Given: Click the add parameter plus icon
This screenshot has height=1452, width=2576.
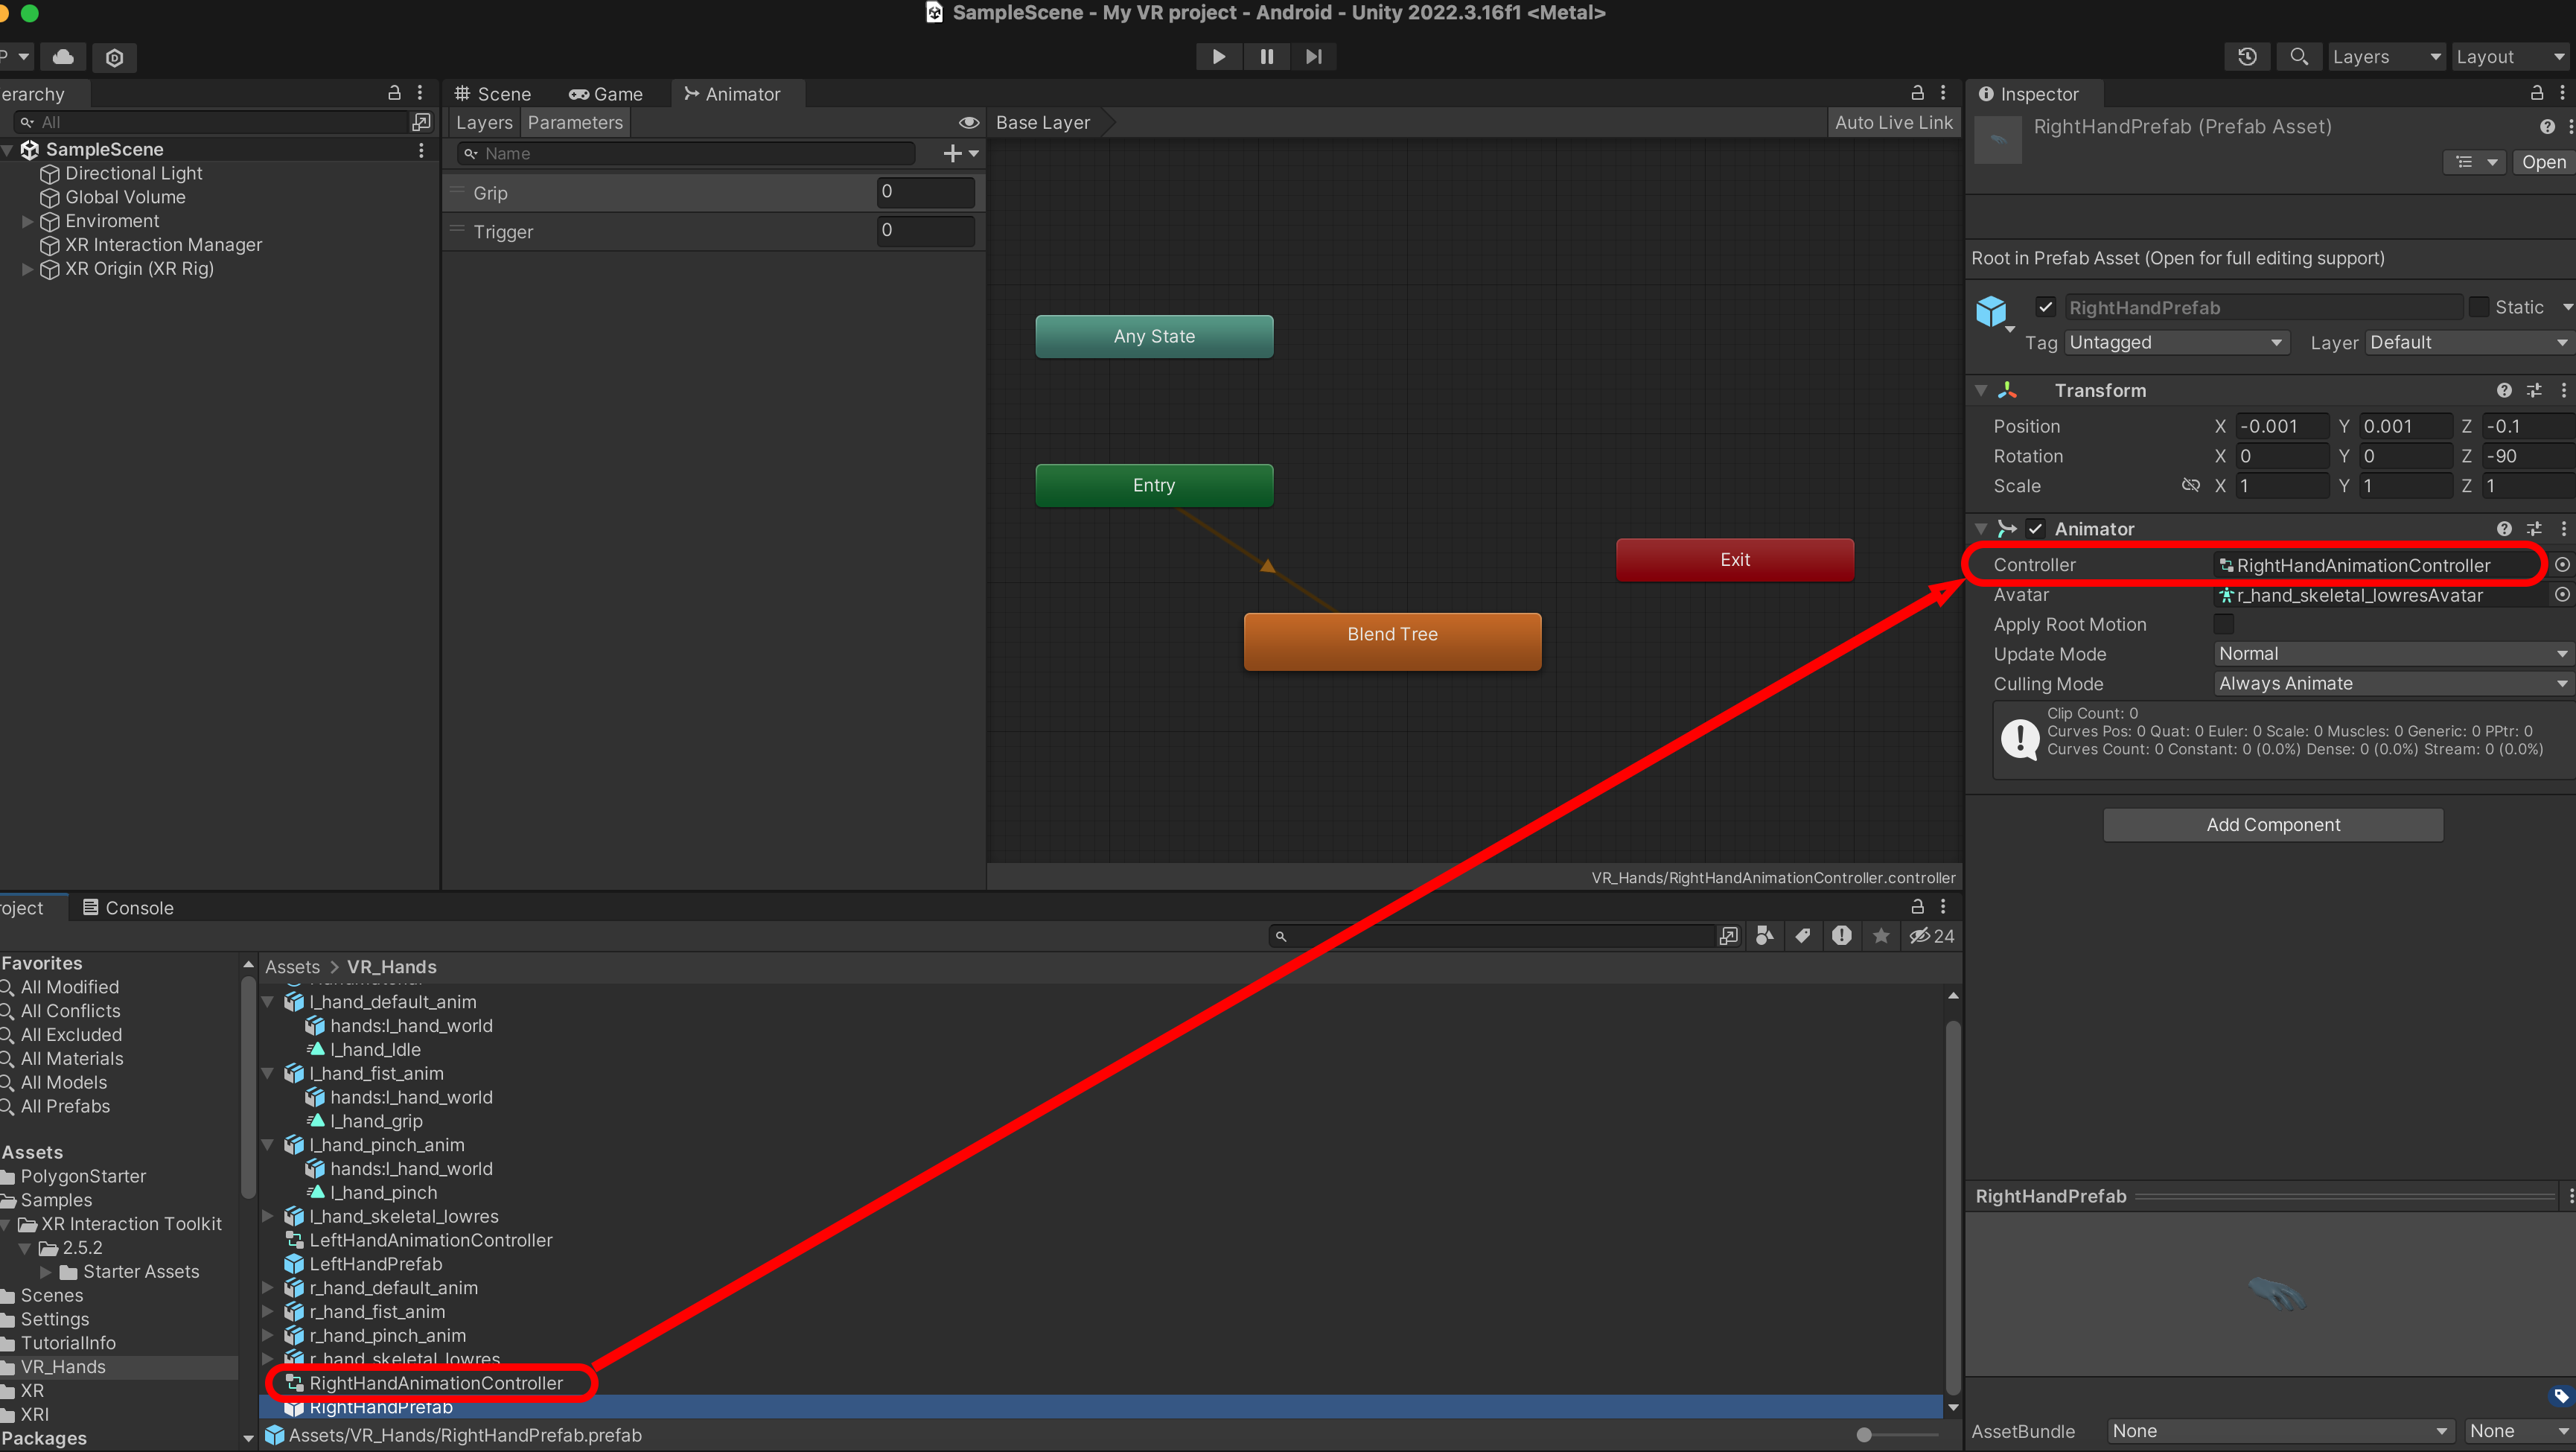Looking at the screenshot, I should [x=952, y=153].
